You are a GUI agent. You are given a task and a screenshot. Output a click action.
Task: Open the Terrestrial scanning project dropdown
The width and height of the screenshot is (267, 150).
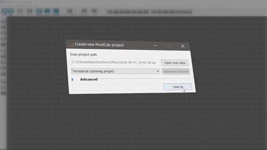tap(116, 71)
